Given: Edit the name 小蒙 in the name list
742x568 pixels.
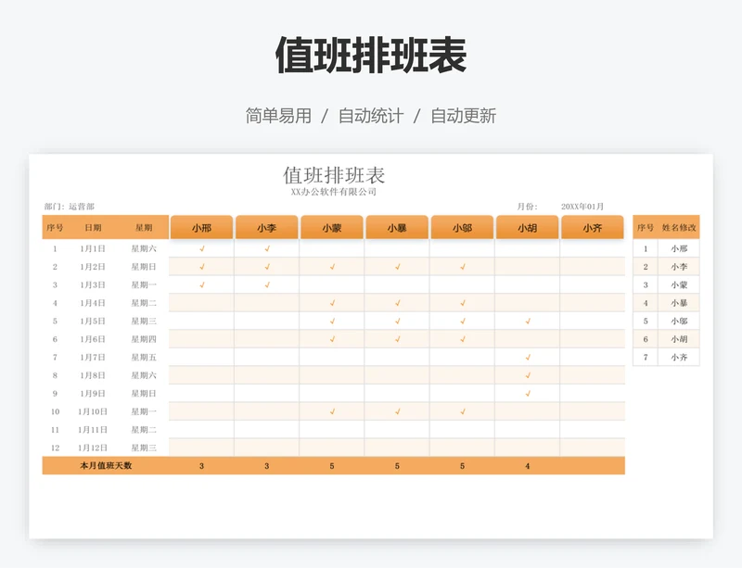Looking at the screenshot, I should [679, 285].
